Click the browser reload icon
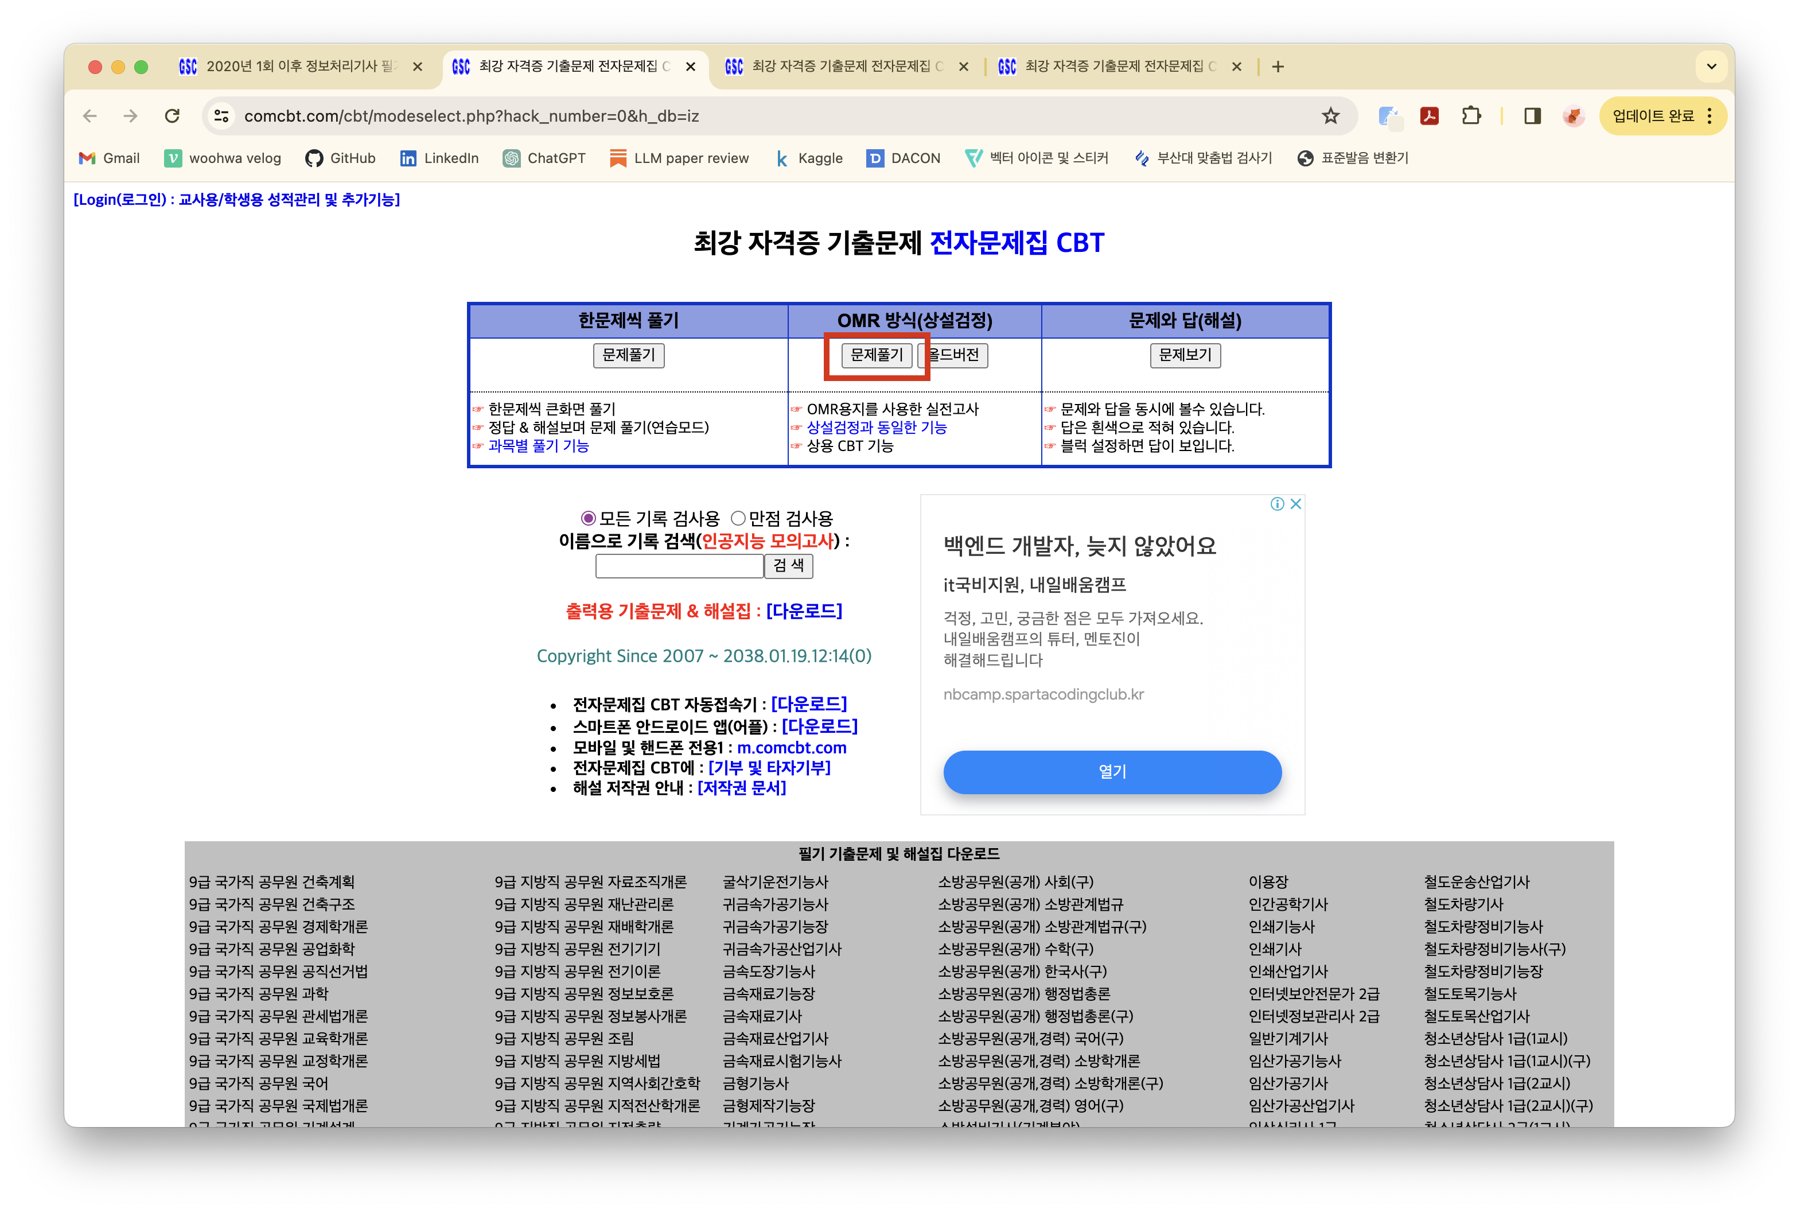Screen dimensions: 1799x1212 [x=172, y=116]
